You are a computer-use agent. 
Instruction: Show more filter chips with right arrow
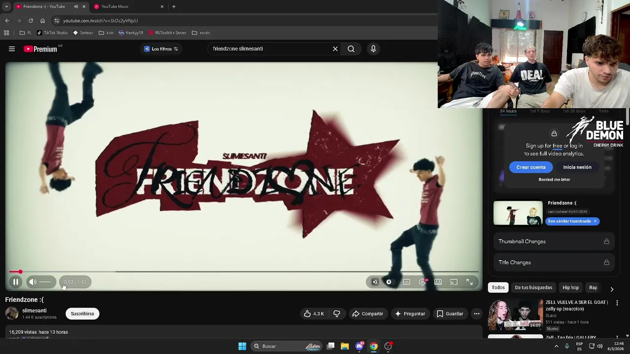[x=612, y=289]
